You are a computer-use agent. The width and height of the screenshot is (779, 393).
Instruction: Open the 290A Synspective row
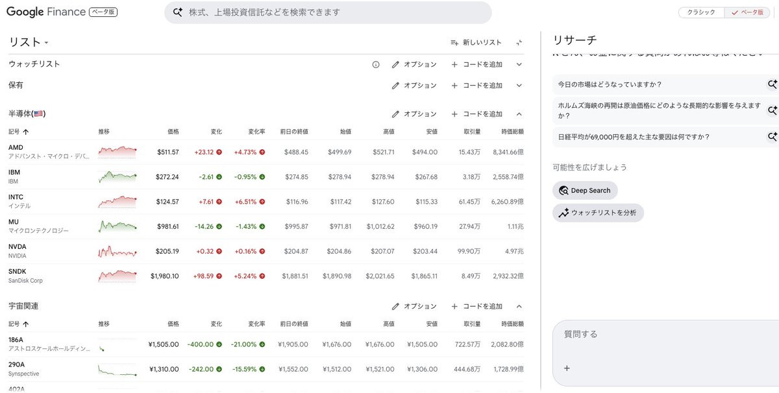(266, 369)
